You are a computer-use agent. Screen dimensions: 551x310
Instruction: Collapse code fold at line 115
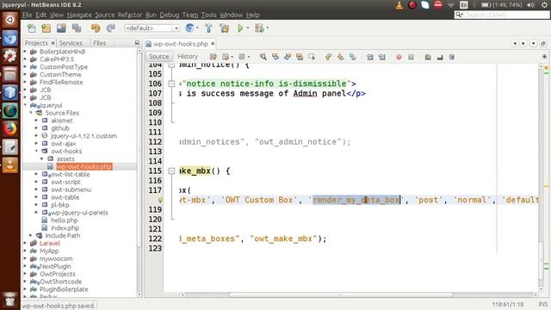coord(171,171)
